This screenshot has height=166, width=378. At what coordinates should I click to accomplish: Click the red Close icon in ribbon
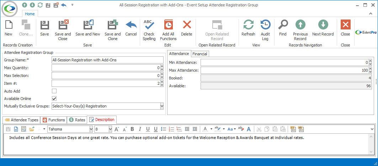click(x=345, y=25)
